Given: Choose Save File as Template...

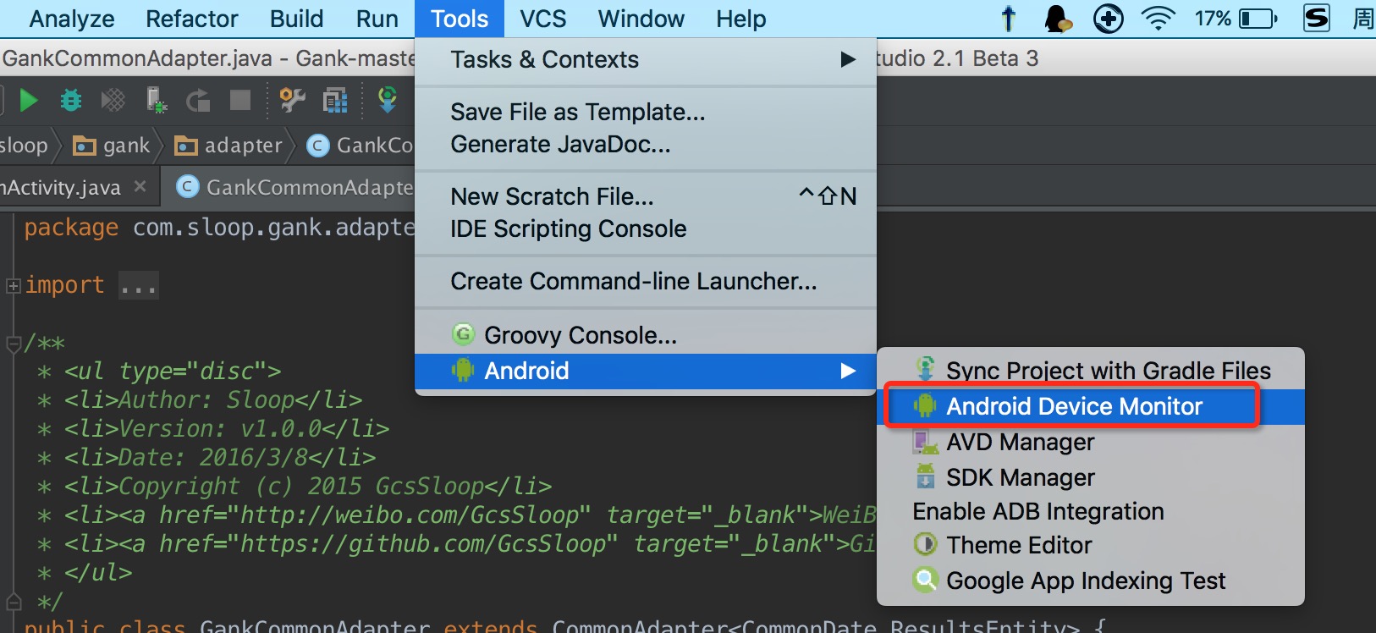Looking at the screenshot, I should pyautogui.click(x=646, y=112).
